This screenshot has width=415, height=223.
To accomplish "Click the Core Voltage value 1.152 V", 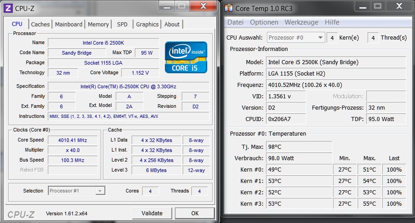I will pyautogui.click(x=140, y=73).
